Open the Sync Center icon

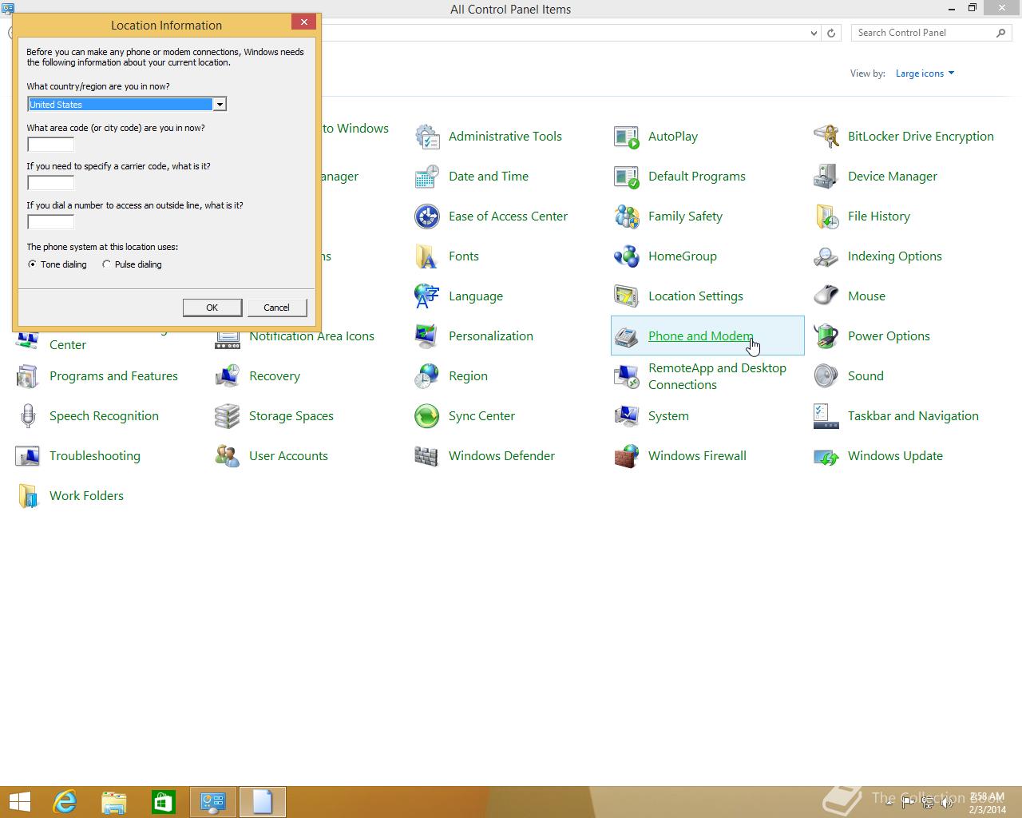[427, 416]
